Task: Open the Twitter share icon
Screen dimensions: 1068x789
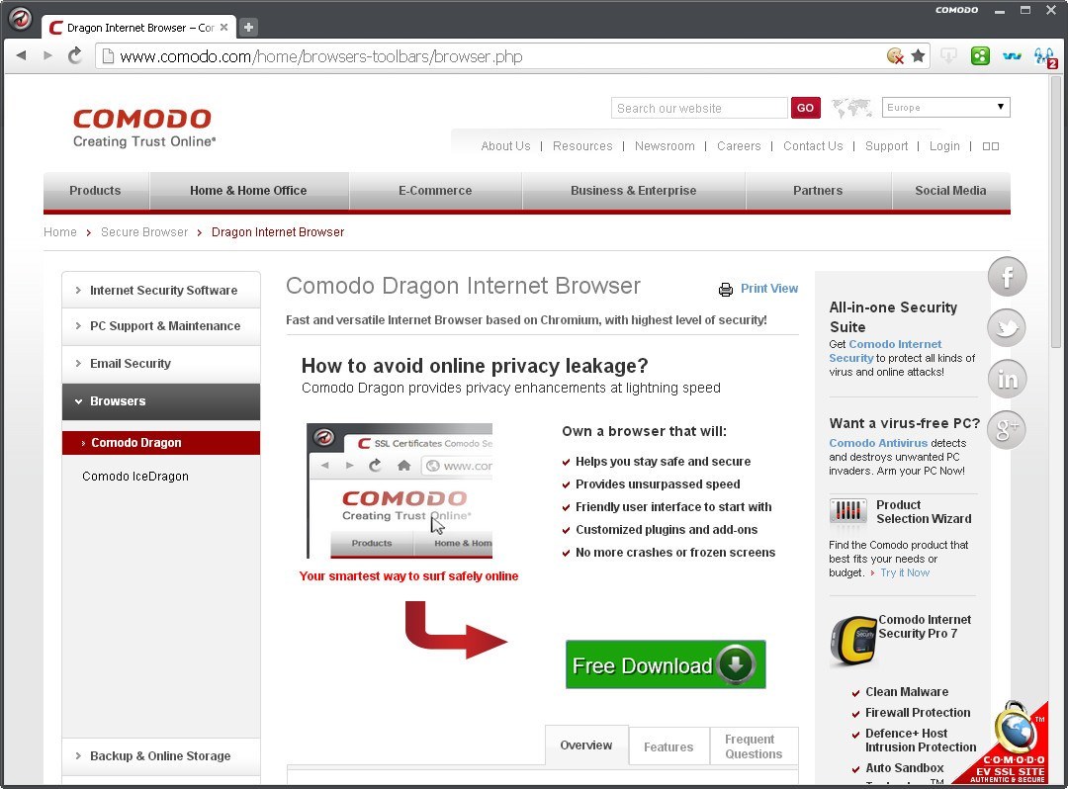Action: (1007, 327)
